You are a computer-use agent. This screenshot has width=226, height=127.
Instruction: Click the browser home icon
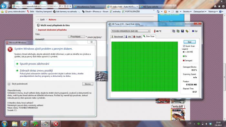click(x=215, y=6)
